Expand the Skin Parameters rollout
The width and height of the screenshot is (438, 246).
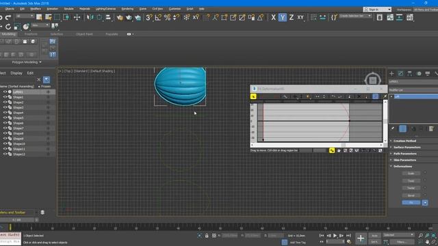pyautogui.click(x=404, y=160)
